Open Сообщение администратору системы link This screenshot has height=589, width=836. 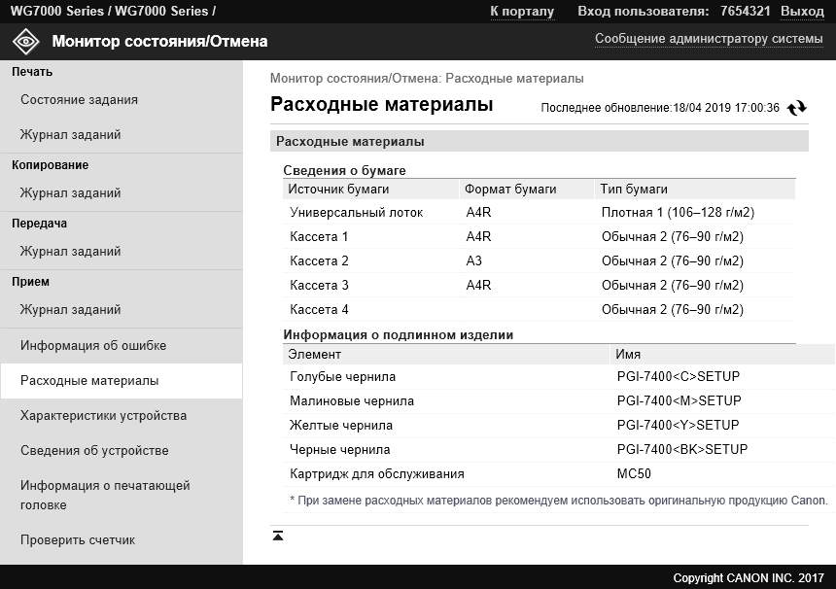click(x=709, y=39)
